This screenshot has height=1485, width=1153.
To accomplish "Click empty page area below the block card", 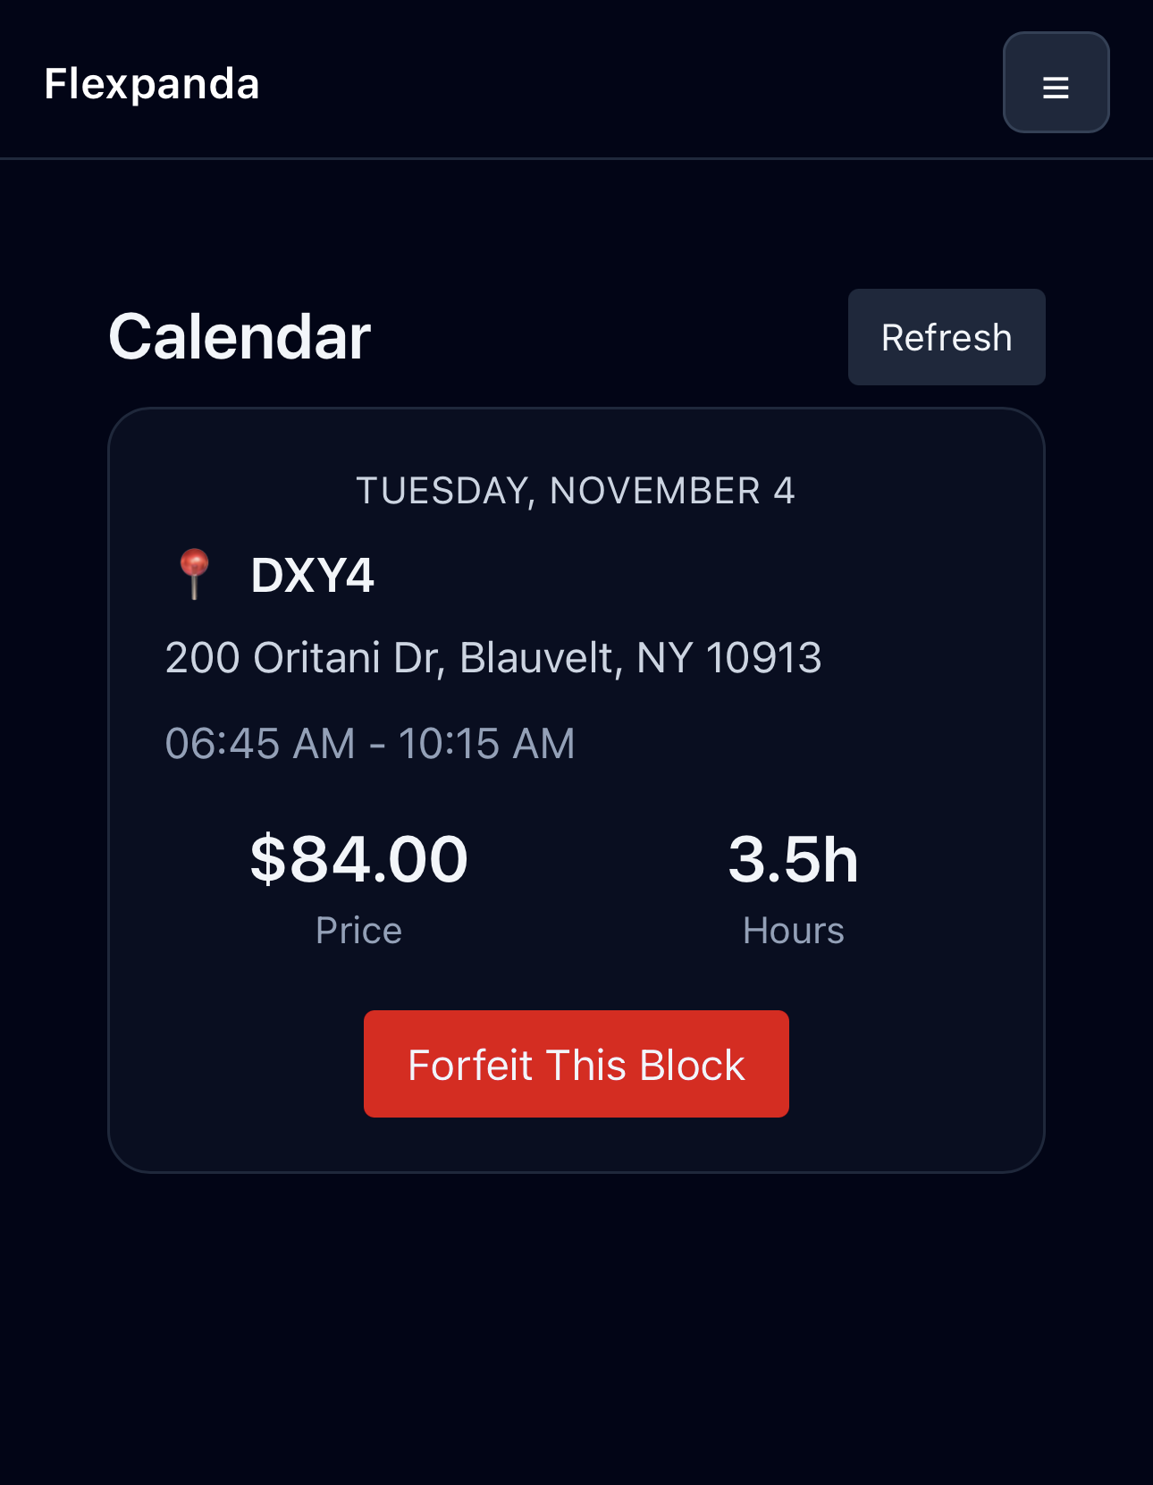I will pyautogui.click(x=576, y=1323).
